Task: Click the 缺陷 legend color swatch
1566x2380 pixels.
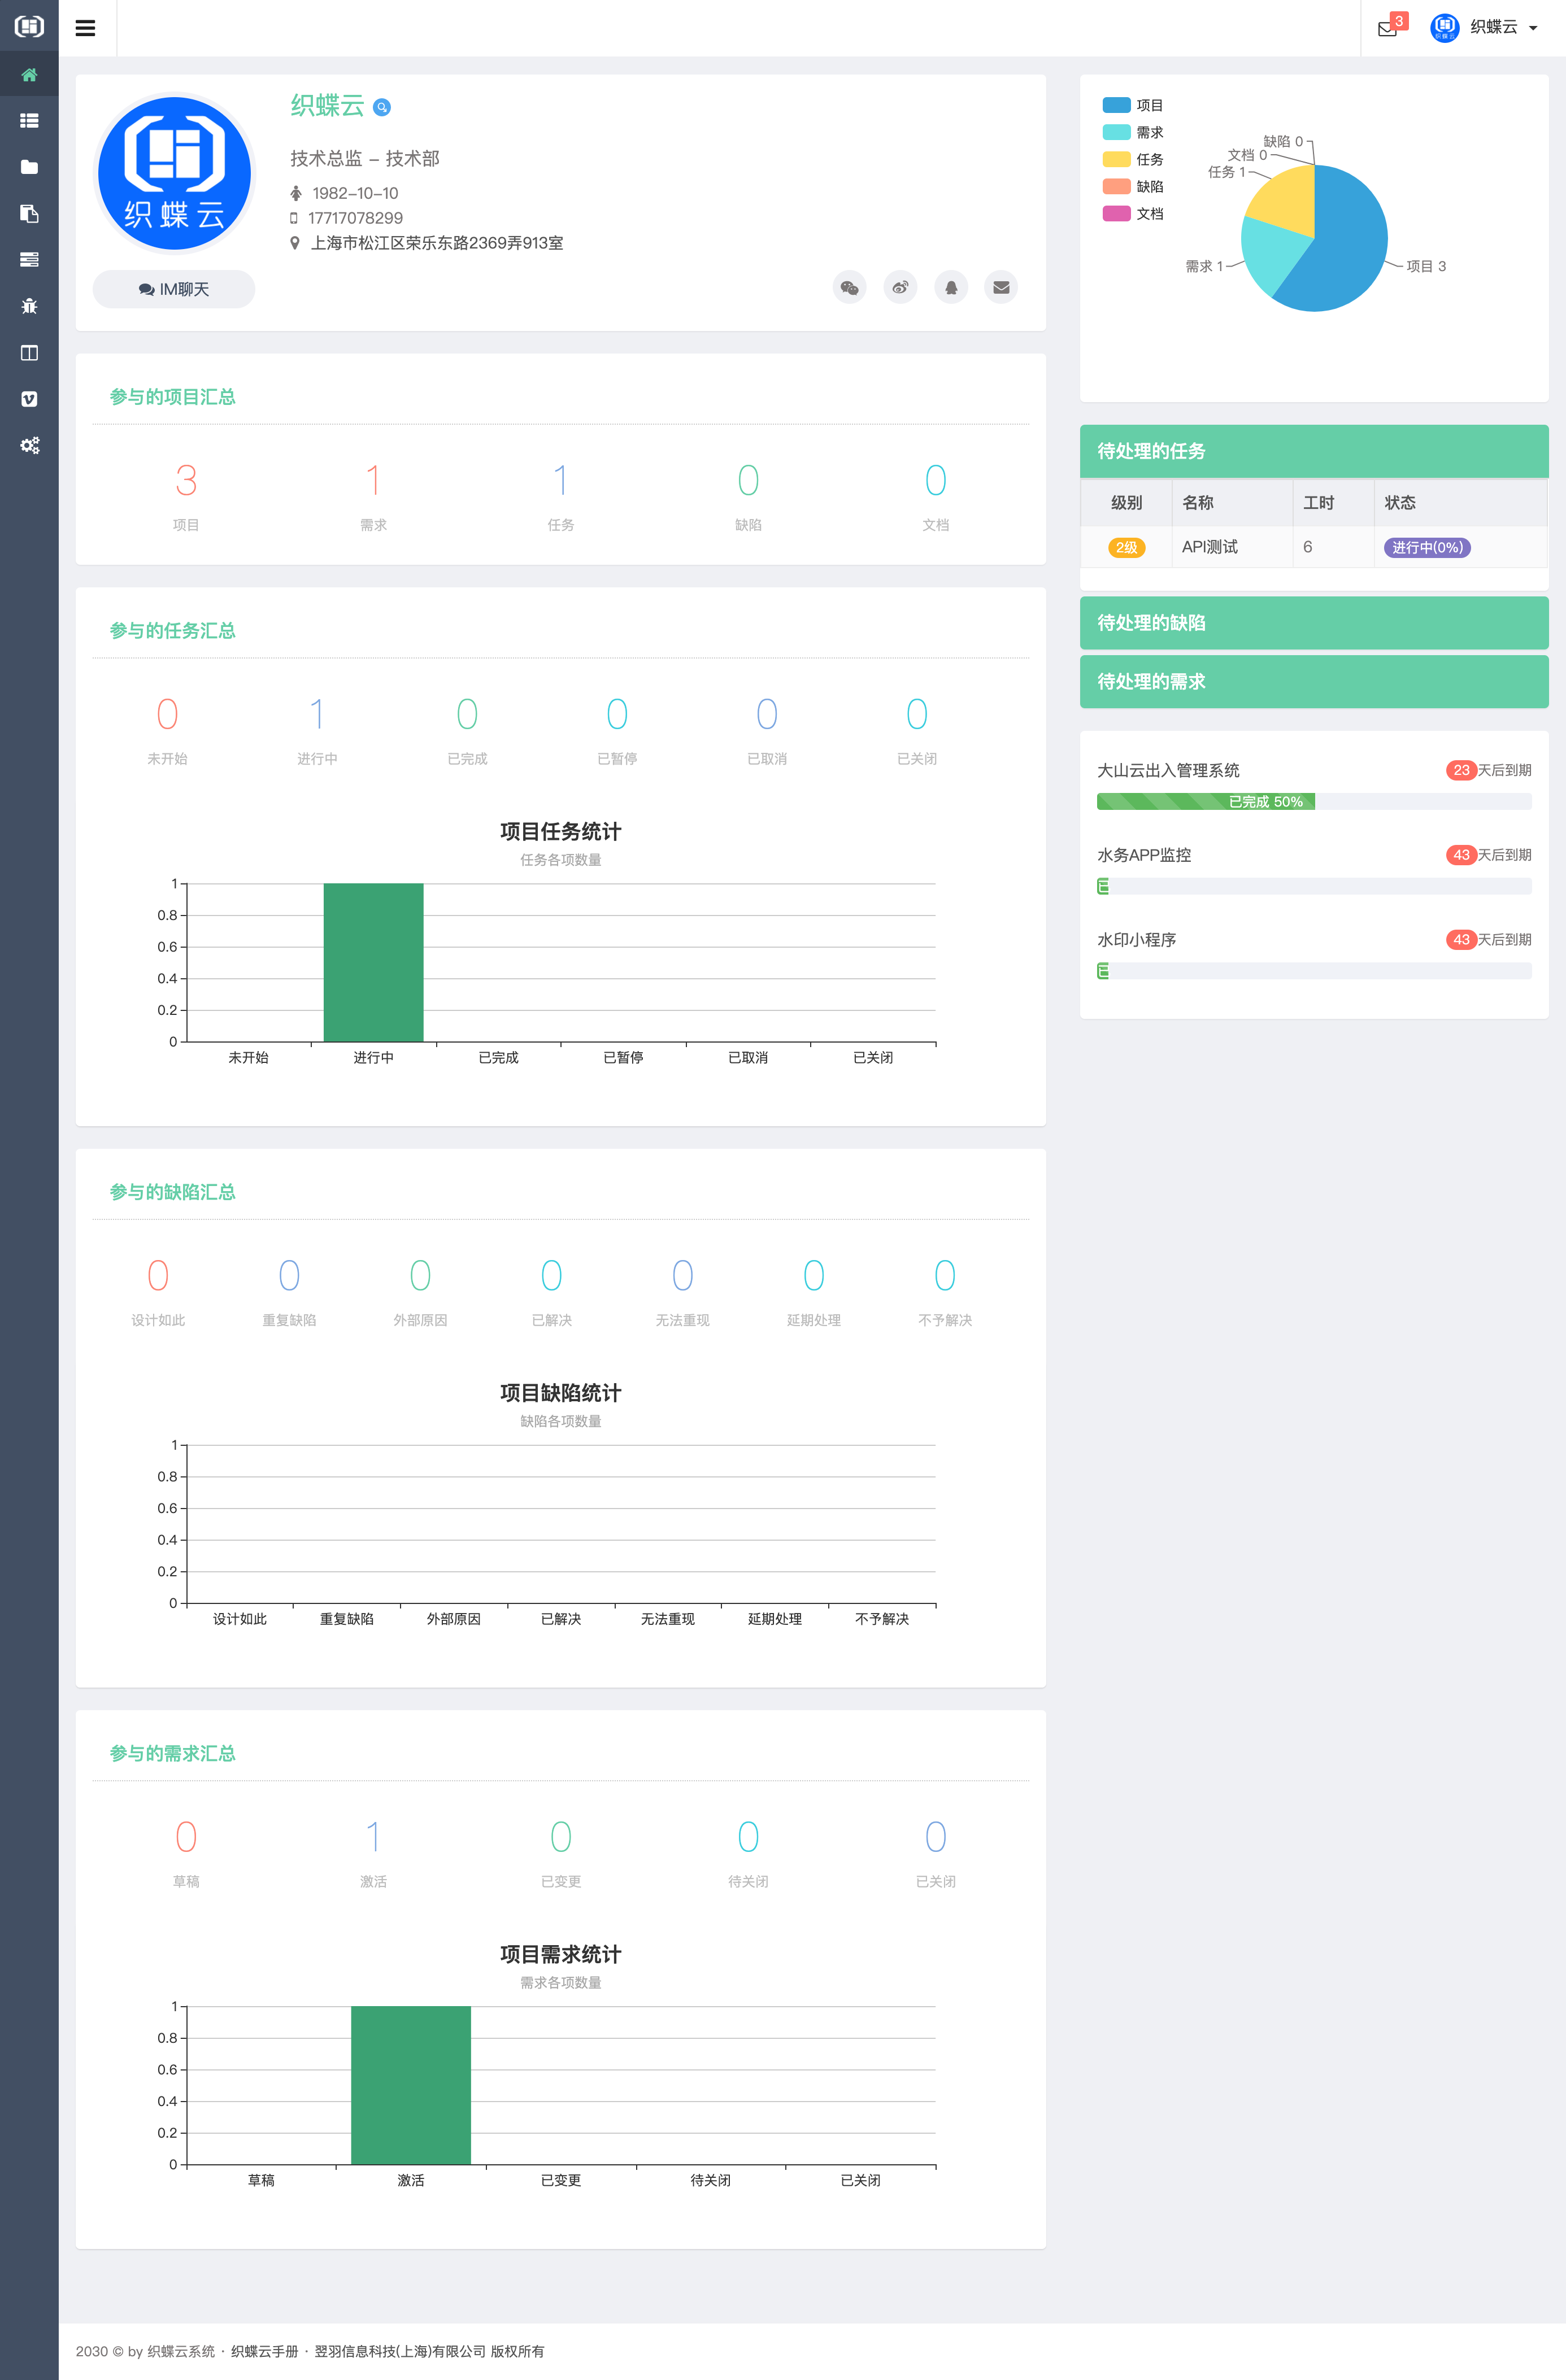Action: point(1116,186)
